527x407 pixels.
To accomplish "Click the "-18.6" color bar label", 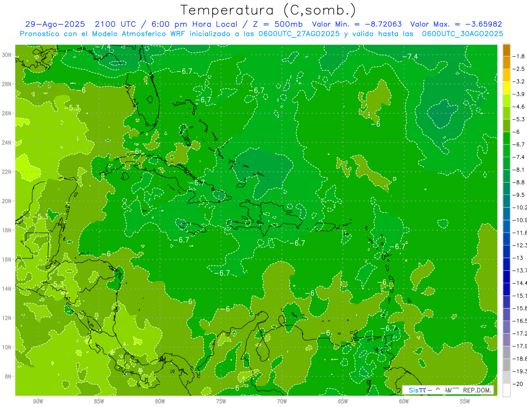I will pyautogui.click(x=520, y=359).
